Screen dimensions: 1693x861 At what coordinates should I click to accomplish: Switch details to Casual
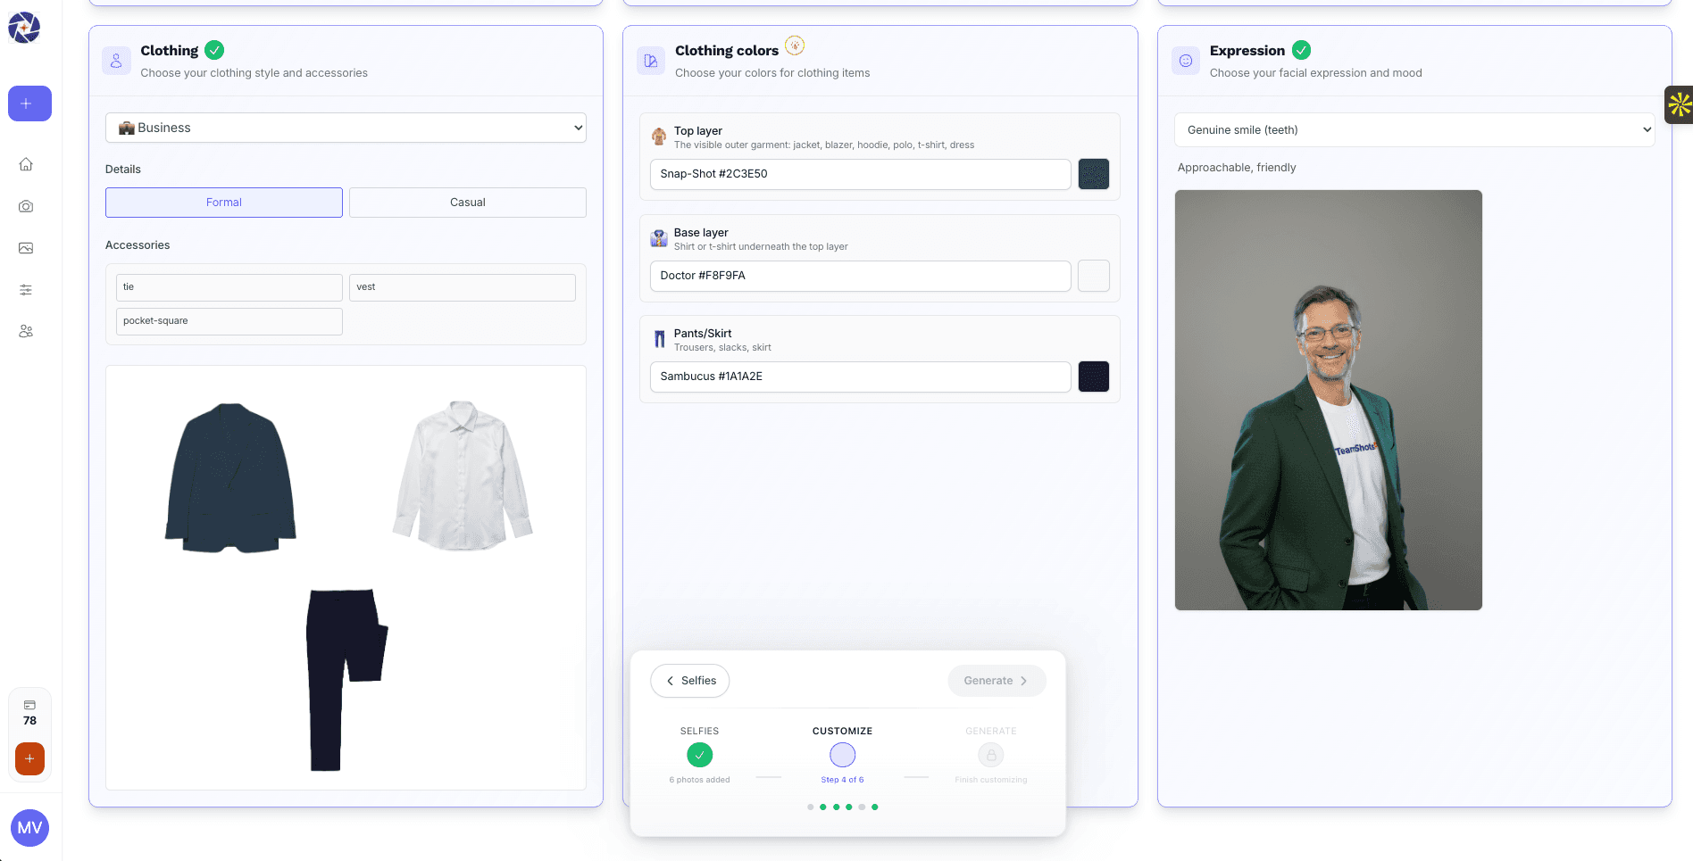pyautogui.click(x=467, y=203)
